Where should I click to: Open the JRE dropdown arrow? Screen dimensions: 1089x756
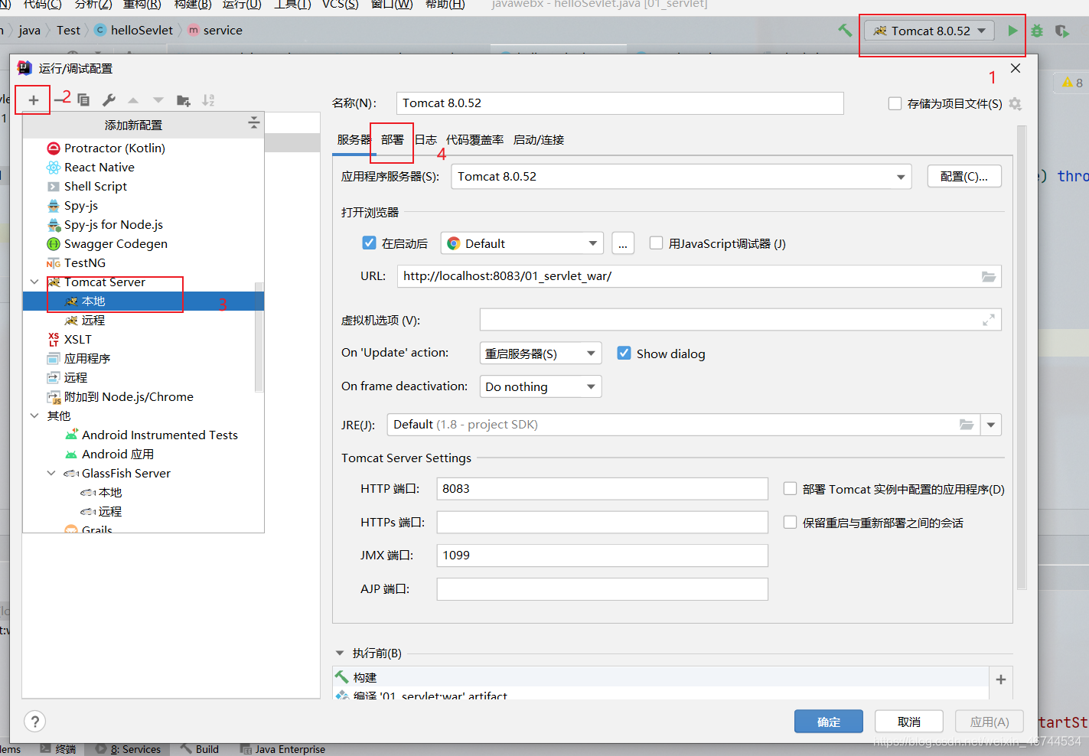tap(991, 425)
